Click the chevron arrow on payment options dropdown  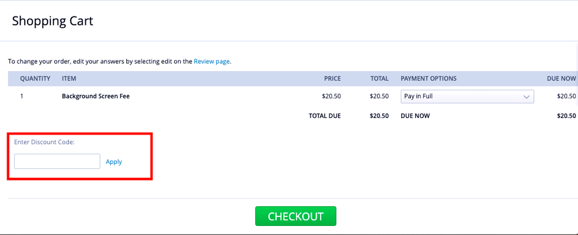point(527,97)
